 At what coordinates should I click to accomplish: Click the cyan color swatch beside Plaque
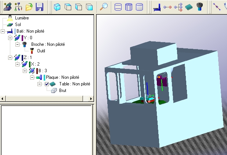click(44, 78)
